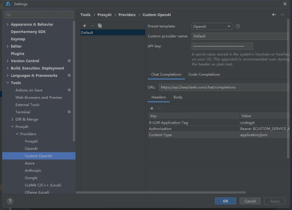Click the API key password field
The image size is (292, 210).
click(222, 46)
